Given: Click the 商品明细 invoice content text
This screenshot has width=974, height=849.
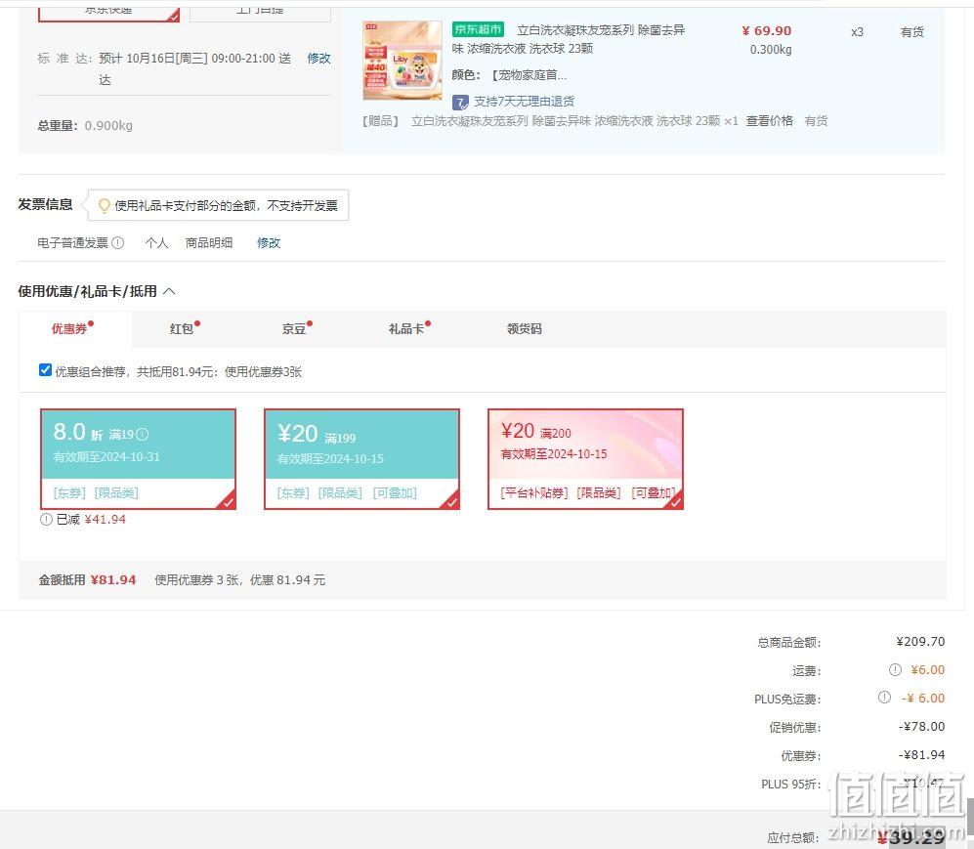Looking at the screenshot, I should click(209, 243).
